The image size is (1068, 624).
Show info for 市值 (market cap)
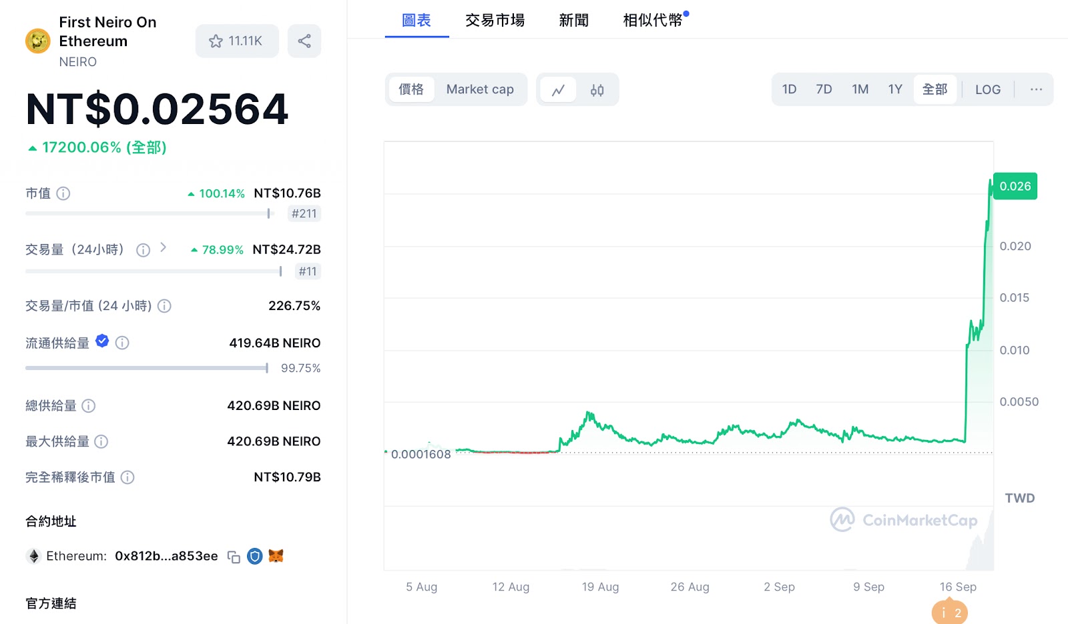point(63,193)
